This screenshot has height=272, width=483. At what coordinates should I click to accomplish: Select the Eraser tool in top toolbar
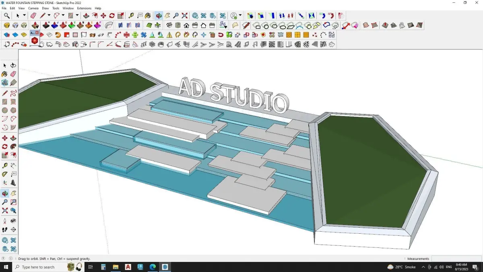tap(33, 16)
